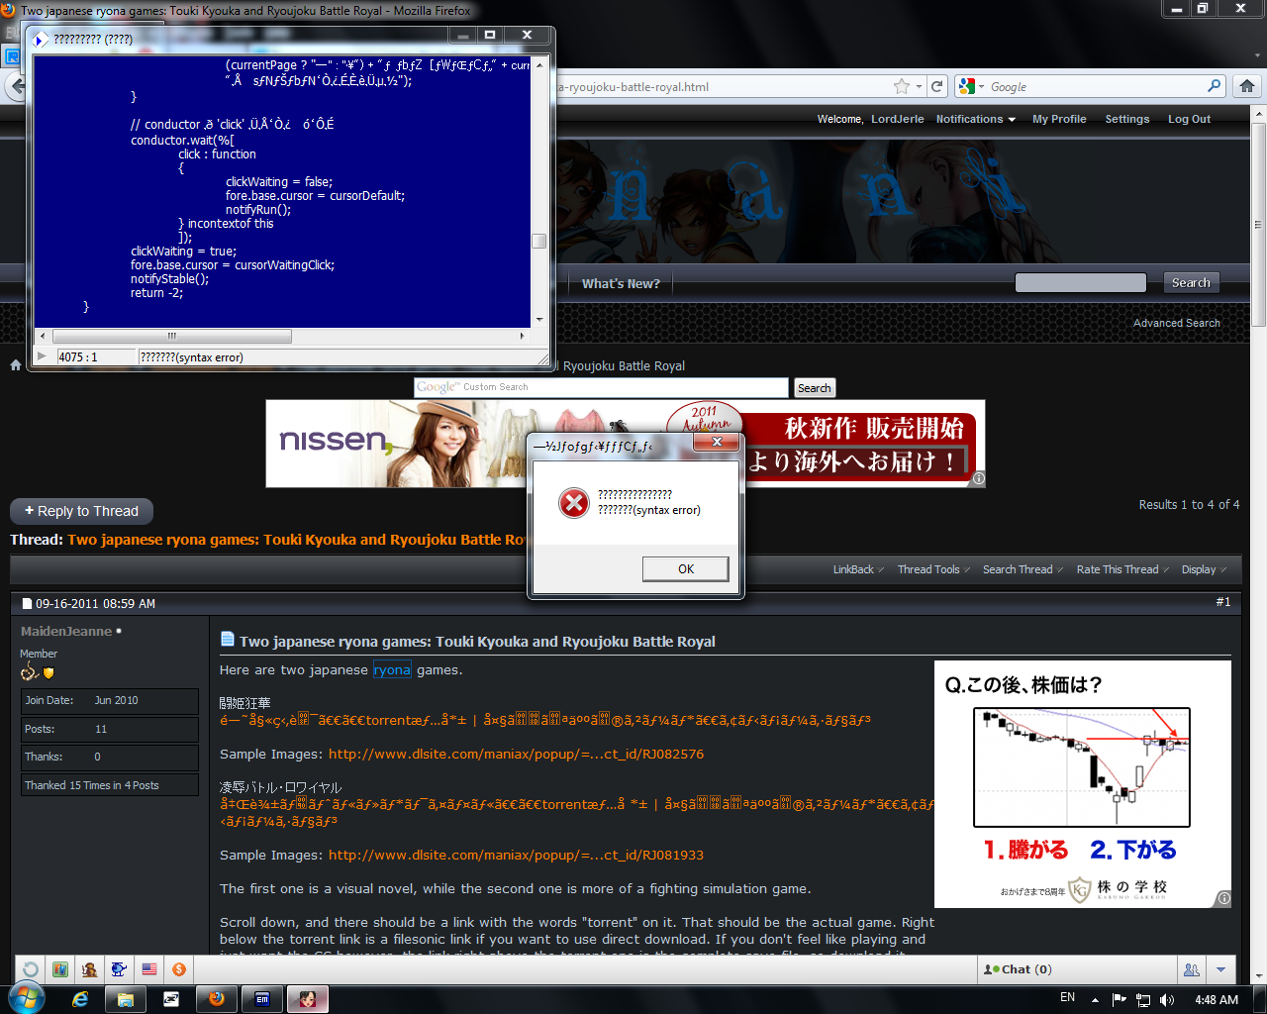Expand the Notifications dropdown
This screenshot has width=1267, height=1014.
[975, 119]
